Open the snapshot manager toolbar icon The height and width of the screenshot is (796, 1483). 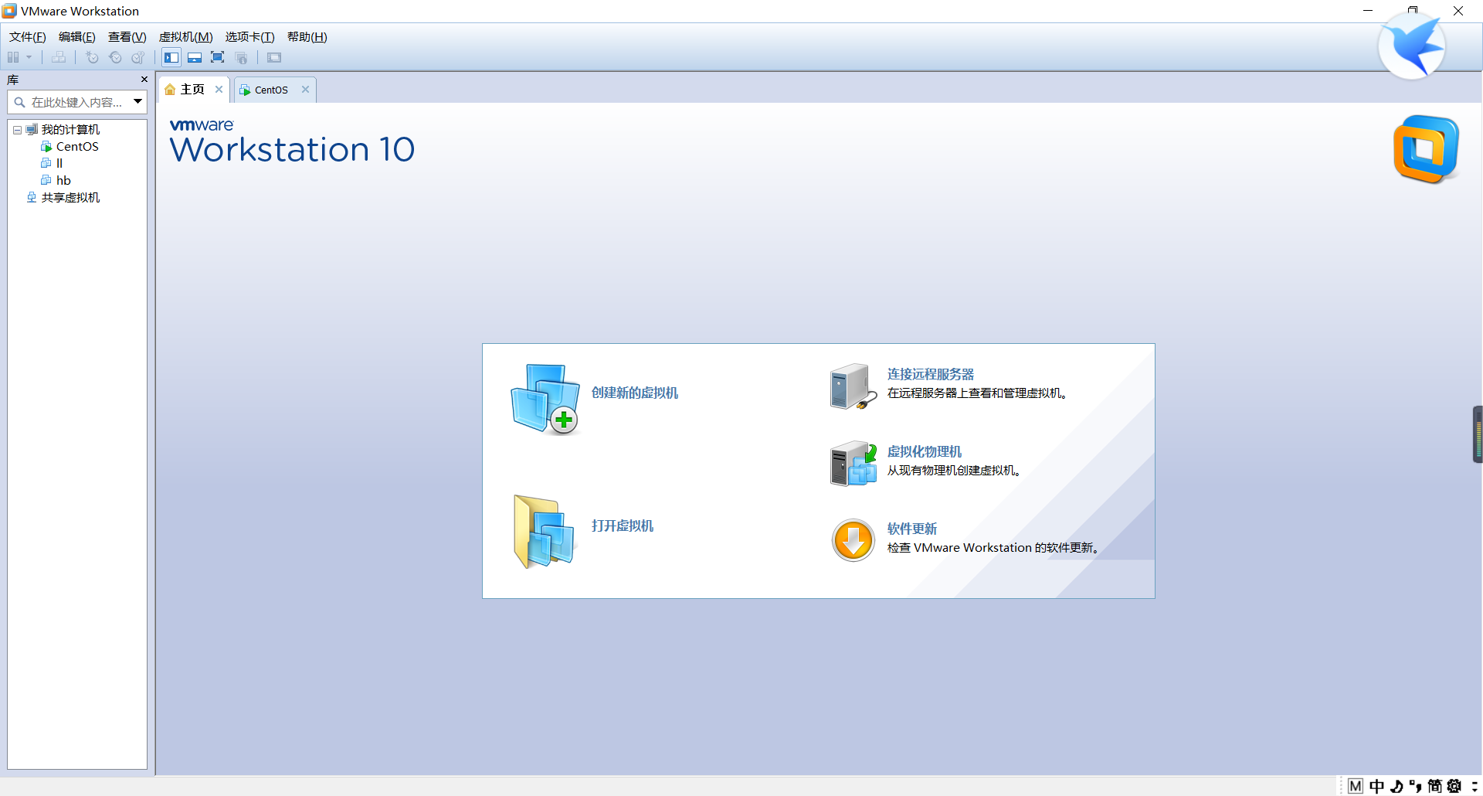(138, 57)
